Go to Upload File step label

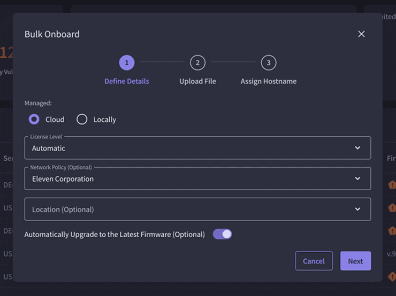tap(197, 81)
